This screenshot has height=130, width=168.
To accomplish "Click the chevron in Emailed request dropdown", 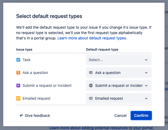I will click(x=146, y=98).
